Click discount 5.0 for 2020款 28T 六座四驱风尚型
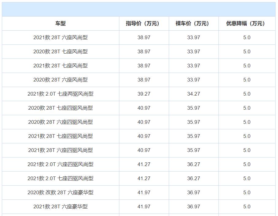Image resolution: width=278 pixels, height=216 pixels. pos(247,122)
